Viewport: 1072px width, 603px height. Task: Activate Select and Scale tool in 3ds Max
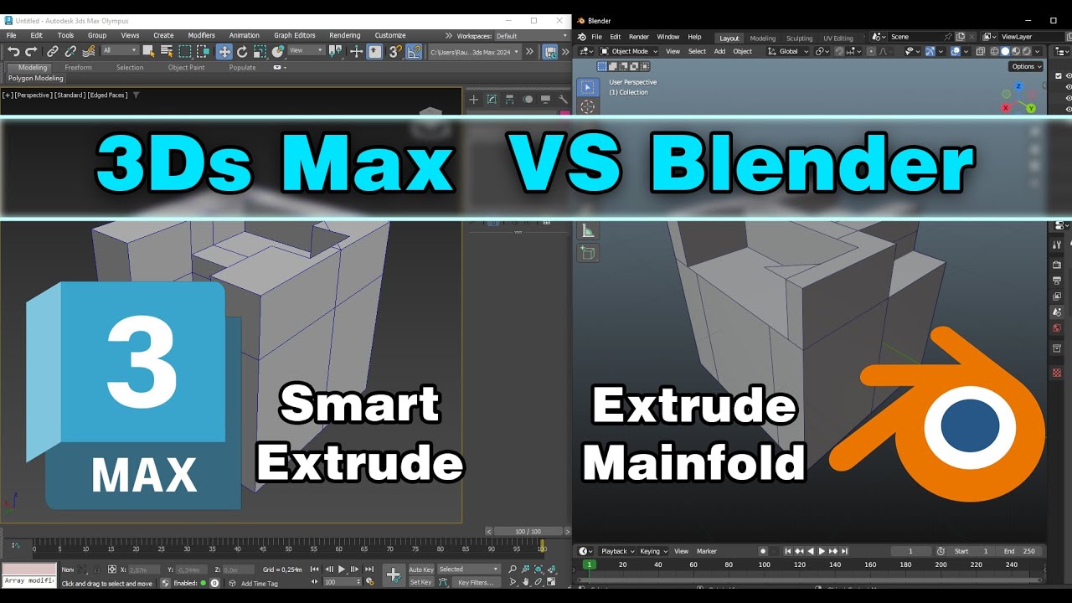point(259,52)
